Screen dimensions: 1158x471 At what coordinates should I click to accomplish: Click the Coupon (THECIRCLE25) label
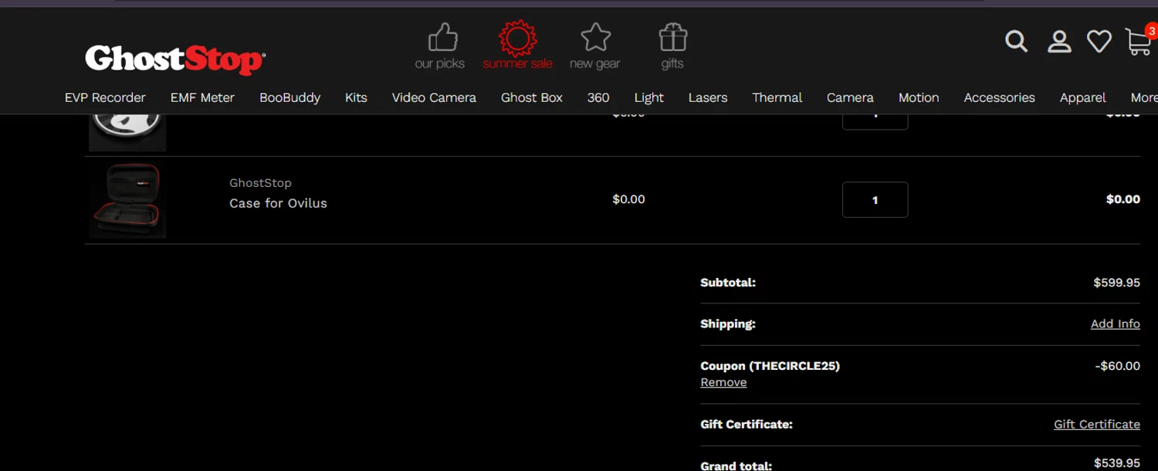[x=770, y=366]
